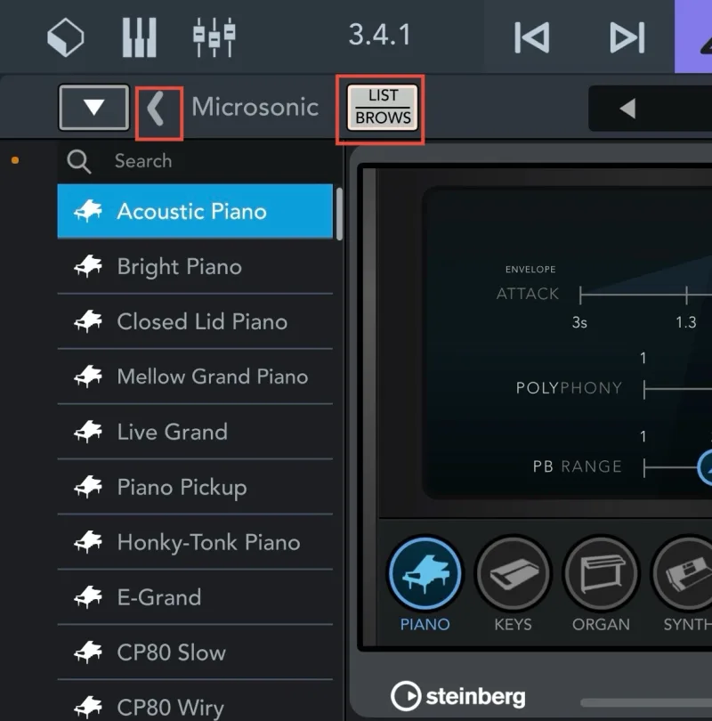This screenshot has width=712, height=721.
Task: Click the song position display 3.4.1
Action: 380,35
